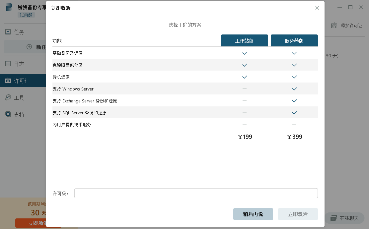The width and height of the screenshot is (369, 229).
Task: Click the app logo in title bar
Action: coord(9,7)
